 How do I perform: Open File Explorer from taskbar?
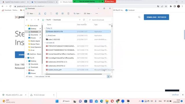pyautogui.click(x=107, y=101)
